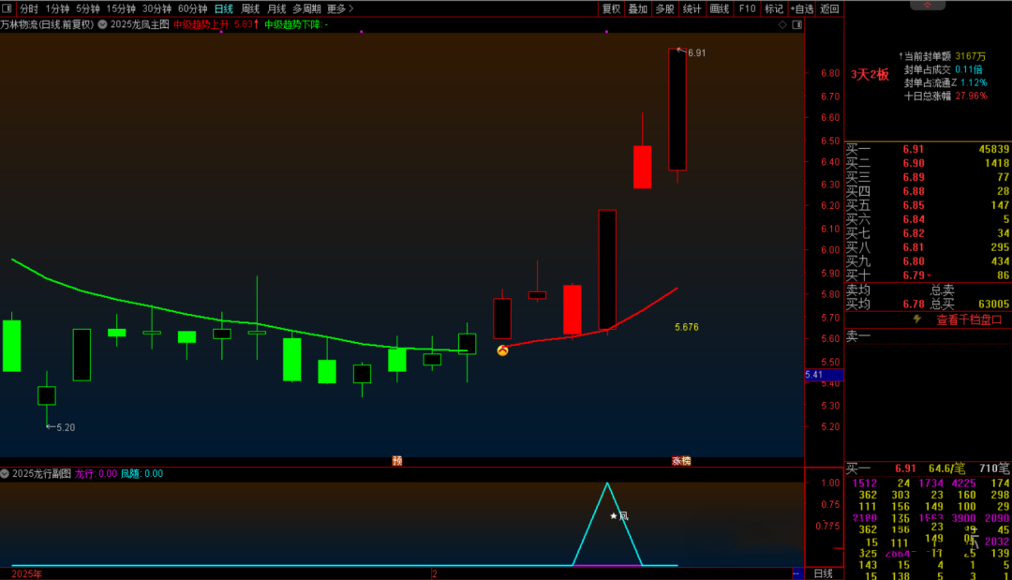
Task: Click the tall candlestick peaking at 6.91
Action: pyautogui.click(x=677, y=109)
